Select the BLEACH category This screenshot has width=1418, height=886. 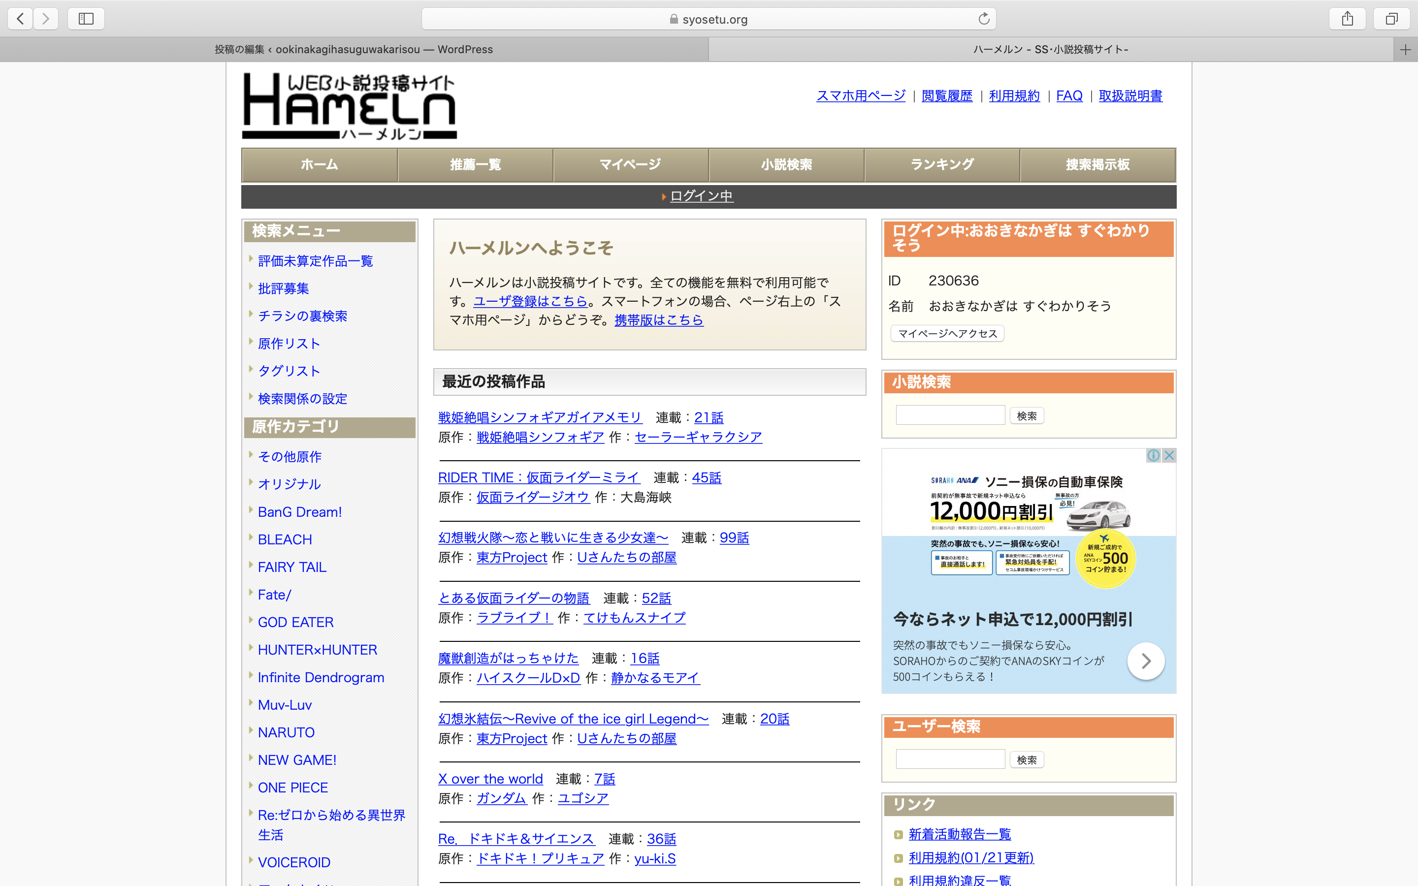(285, 539)
